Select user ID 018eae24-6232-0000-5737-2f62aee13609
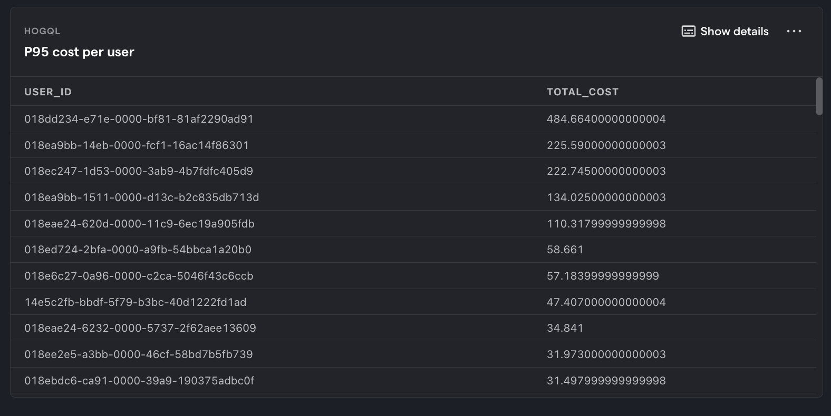Screen dimensions: 831x416 [x=140, y=328]
